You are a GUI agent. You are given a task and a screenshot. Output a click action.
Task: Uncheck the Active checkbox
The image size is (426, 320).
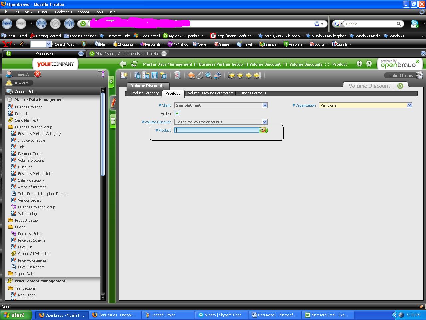[177, 113]
